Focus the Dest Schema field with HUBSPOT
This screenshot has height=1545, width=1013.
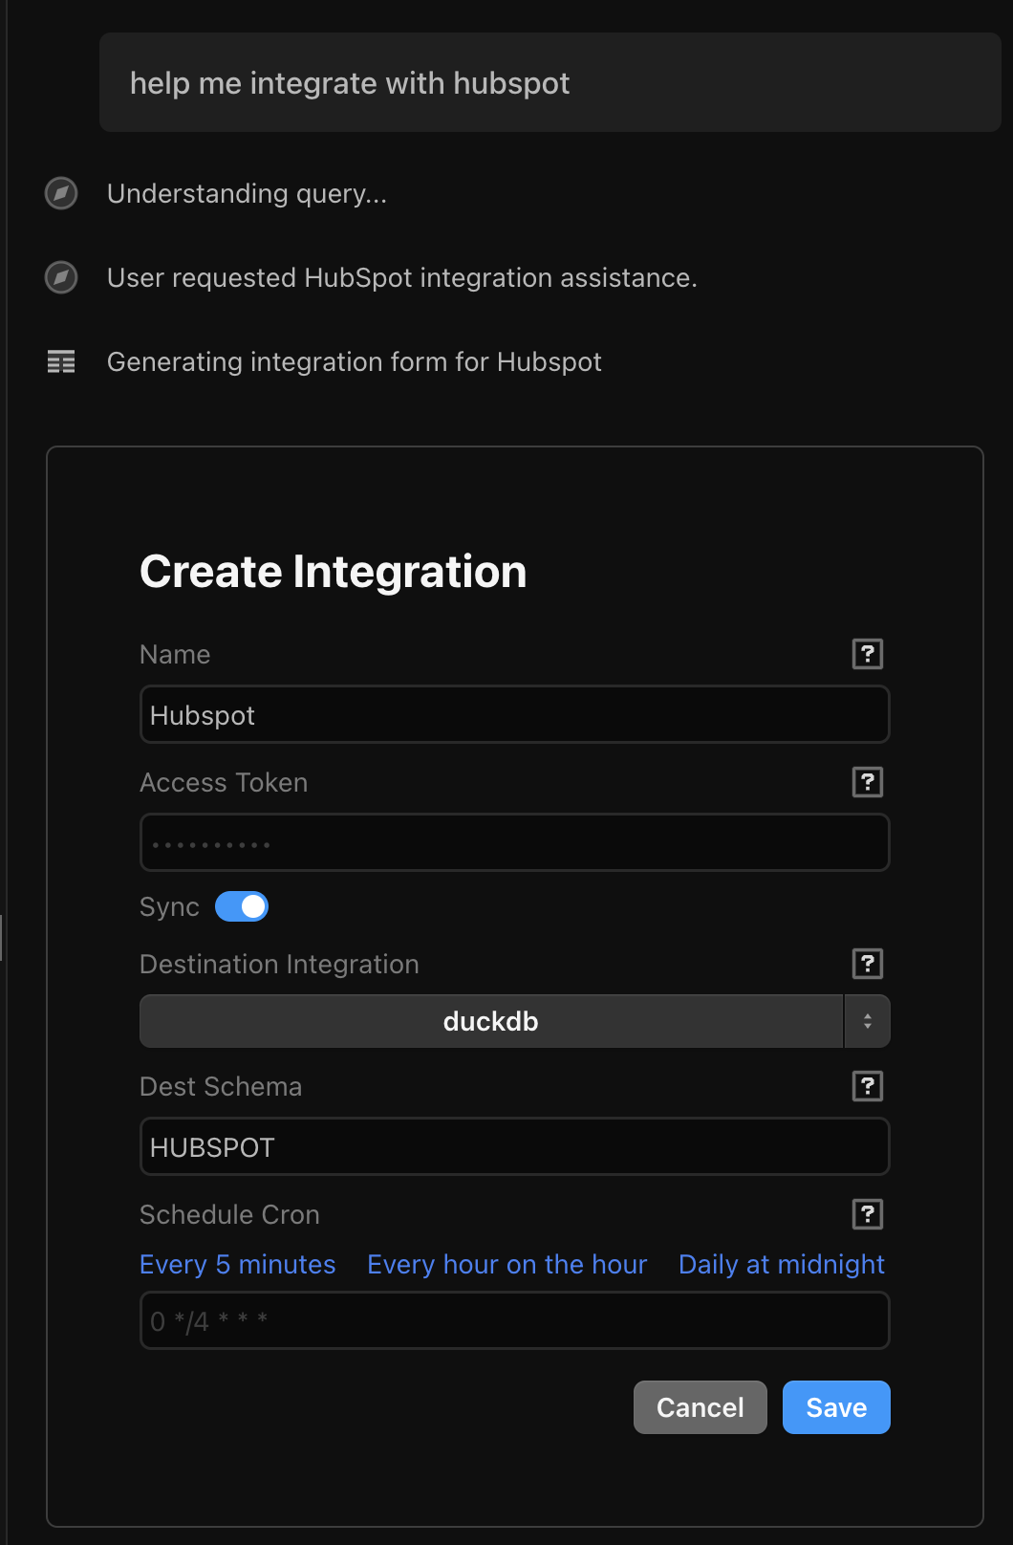point(514,1146)
